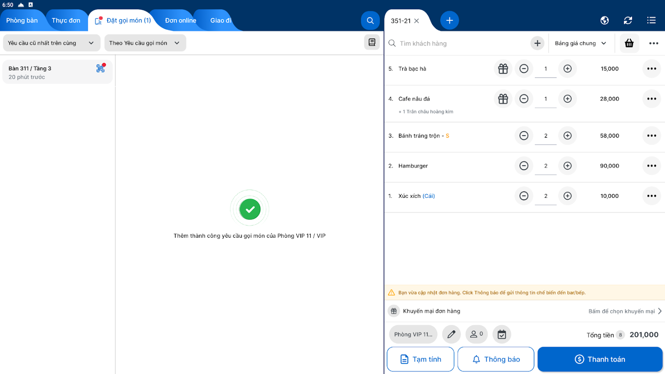This screenshot has width=665, height=374.
Task: Decrease quantity of Cafe nâu đá
Action: pos(524,99)
